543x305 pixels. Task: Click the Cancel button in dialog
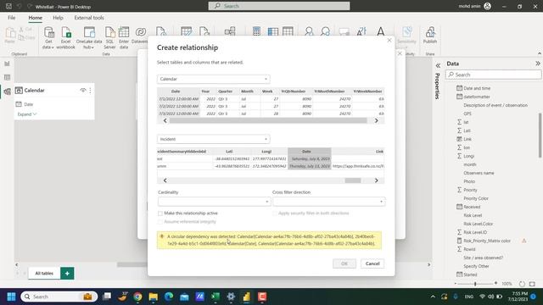(x=372, y=263)
